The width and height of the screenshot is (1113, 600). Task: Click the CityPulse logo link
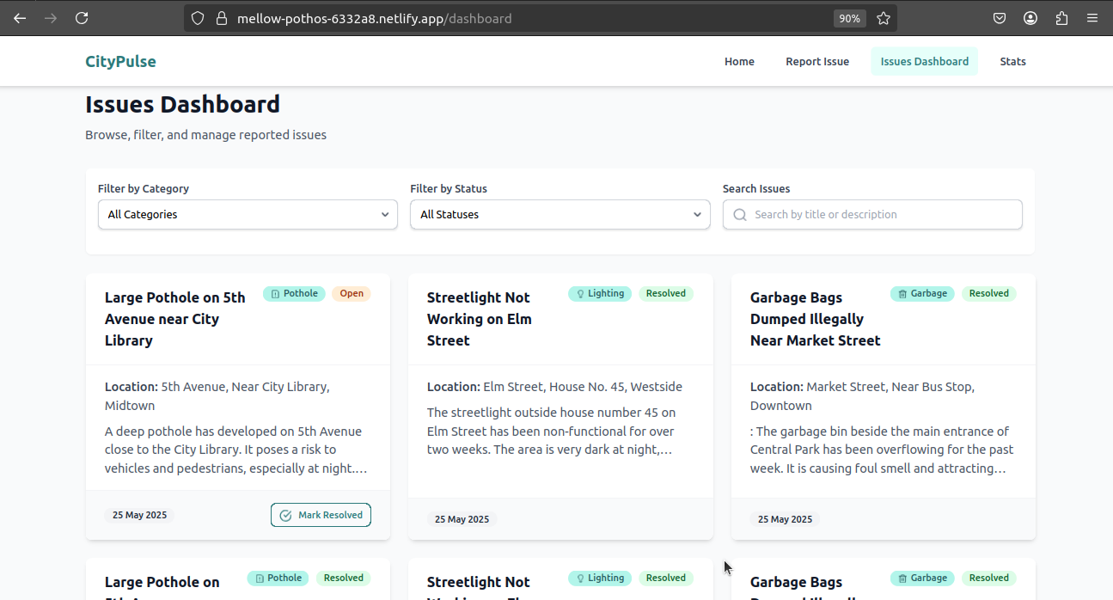120,61
